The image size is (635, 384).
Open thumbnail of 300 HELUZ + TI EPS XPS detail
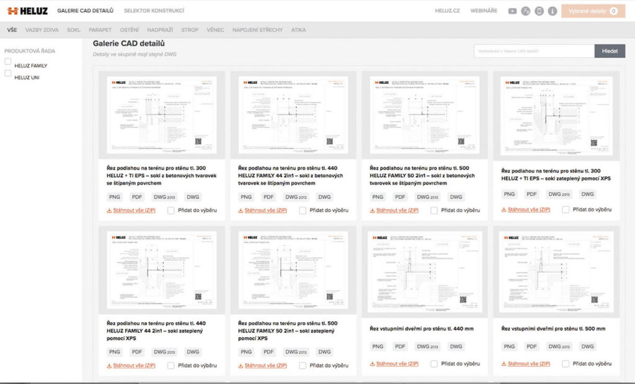pyautogui.click(x=556, y=116)
